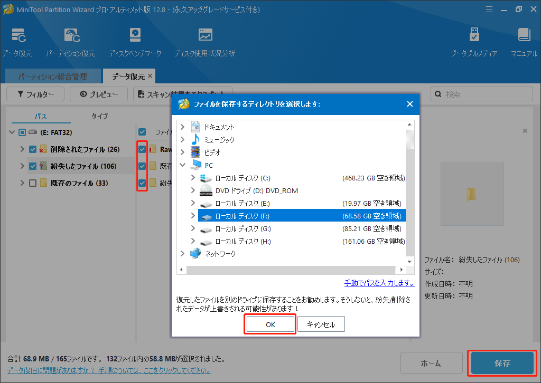This screenshot has height=383, width=541.
Task: Click the ビデオ film icon
Action: tap(195, 152)
